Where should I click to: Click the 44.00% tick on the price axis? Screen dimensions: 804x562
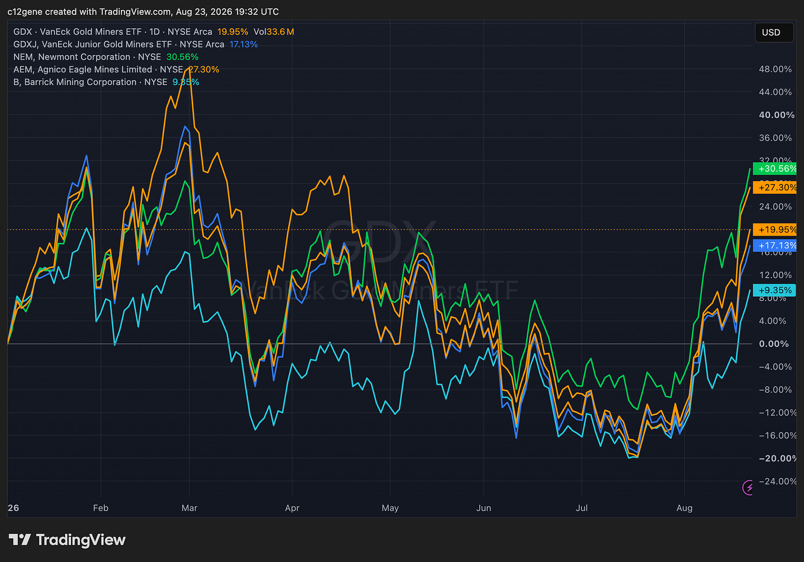775,92
